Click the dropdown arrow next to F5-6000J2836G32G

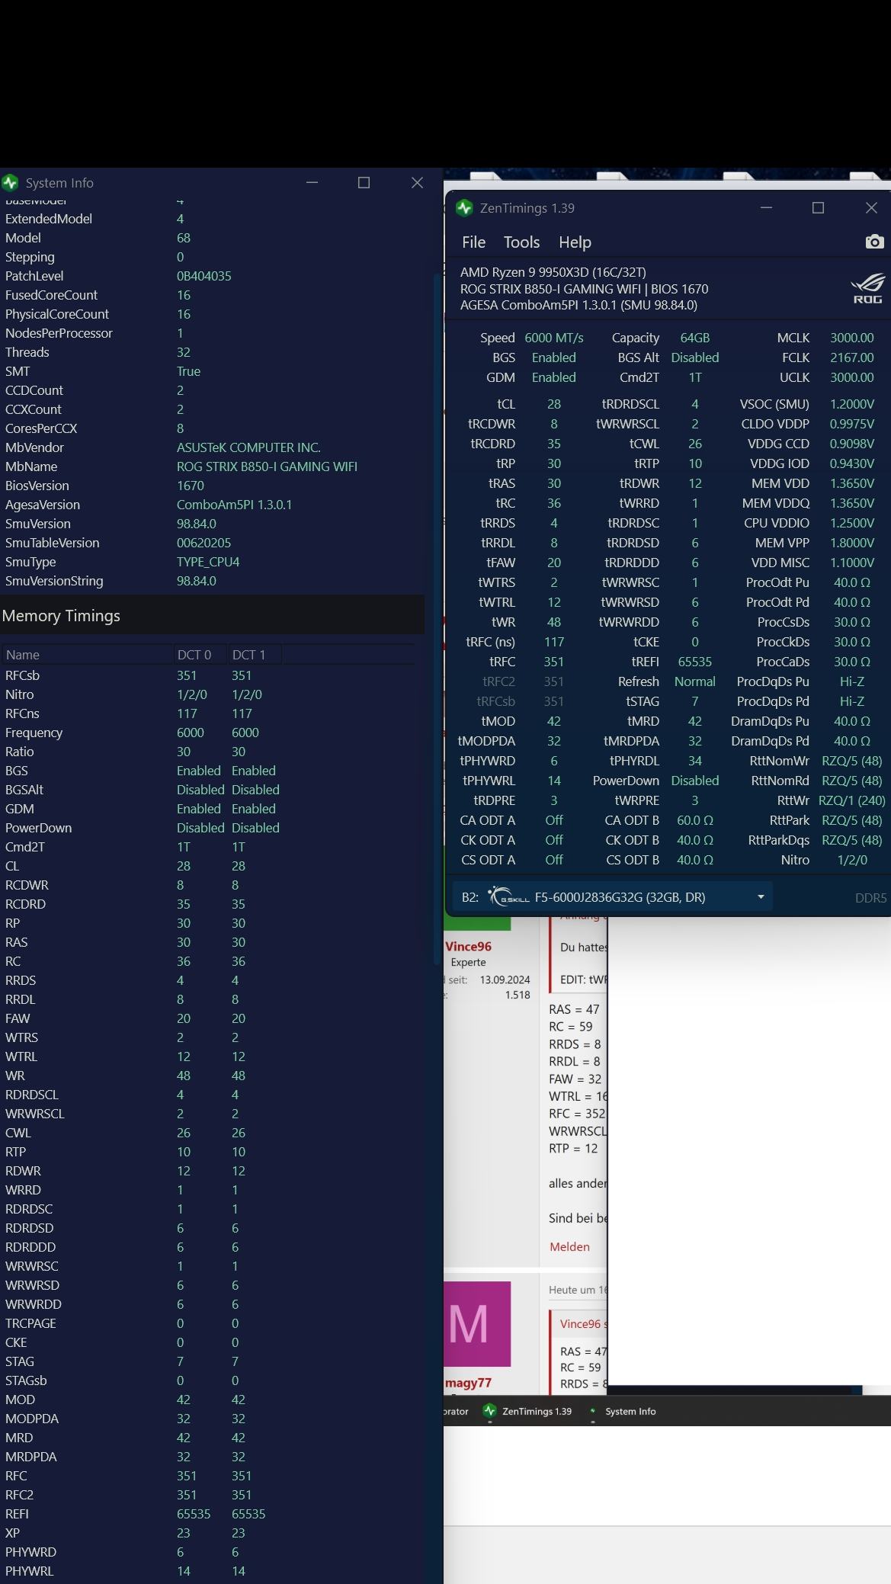tap(760, 897)
